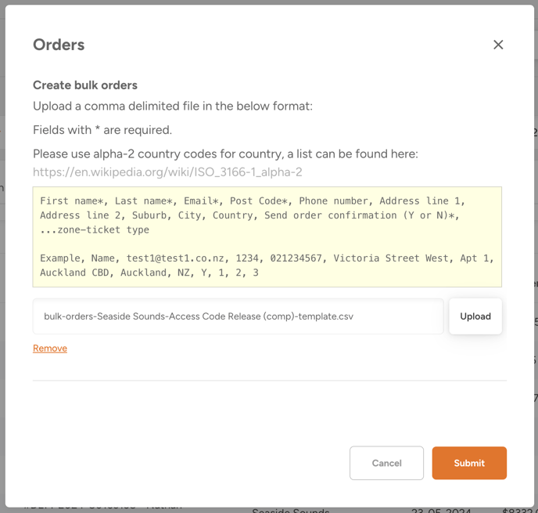Click the 'Example, Name, test1@test1.co.nz' sample row
538x513 pixels.
tap(267, 258)
